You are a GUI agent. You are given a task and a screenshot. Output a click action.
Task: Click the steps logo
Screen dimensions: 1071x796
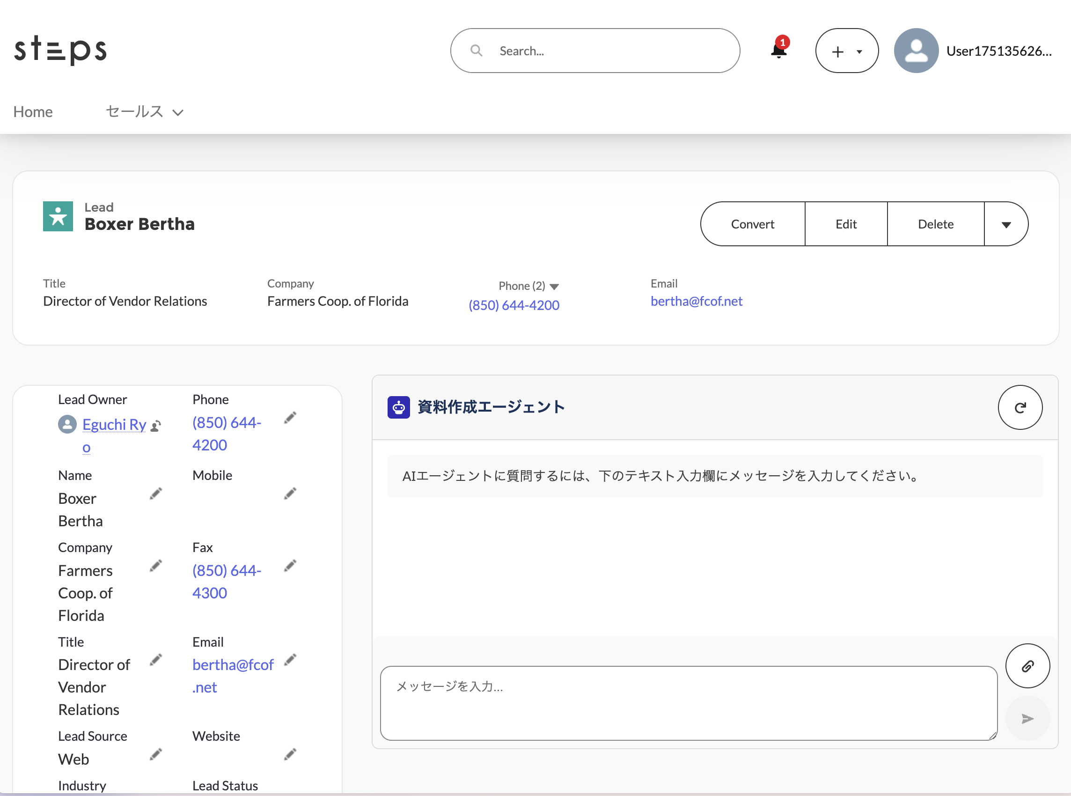[x=60, y=50]
